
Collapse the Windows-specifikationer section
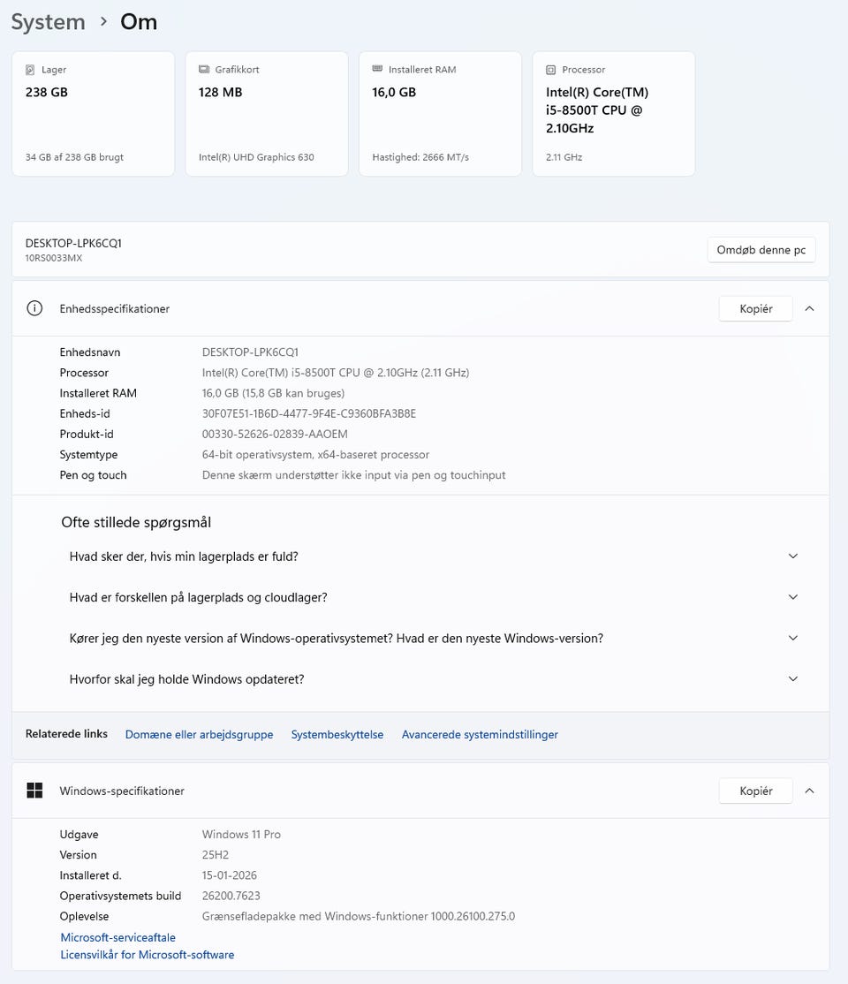click(x=809, y=791)
